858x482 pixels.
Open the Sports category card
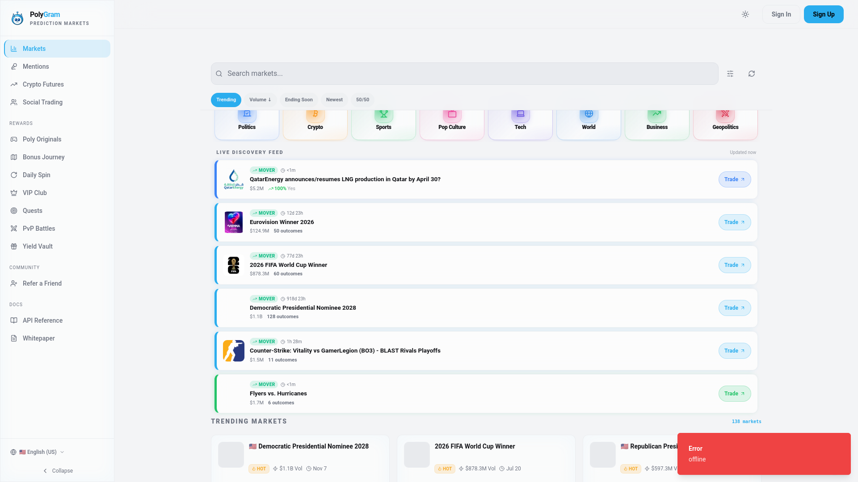383,125
